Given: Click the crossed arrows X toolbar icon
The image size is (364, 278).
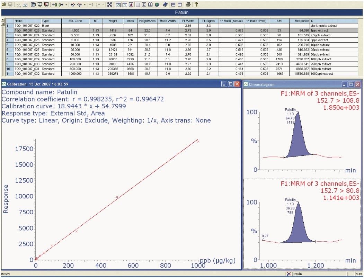Looking at the screenshot, I should pos(109,5).
